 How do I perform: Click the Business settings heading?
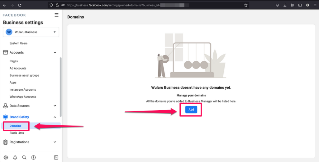[x=23, y=23]
